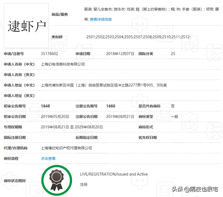Click the 是否共有商标 label
223x197 pixels.
[149, 106]
